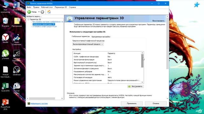Open the Программы folder icon
This screenshot has height=114, width=204.
click(x=17, y=22)
